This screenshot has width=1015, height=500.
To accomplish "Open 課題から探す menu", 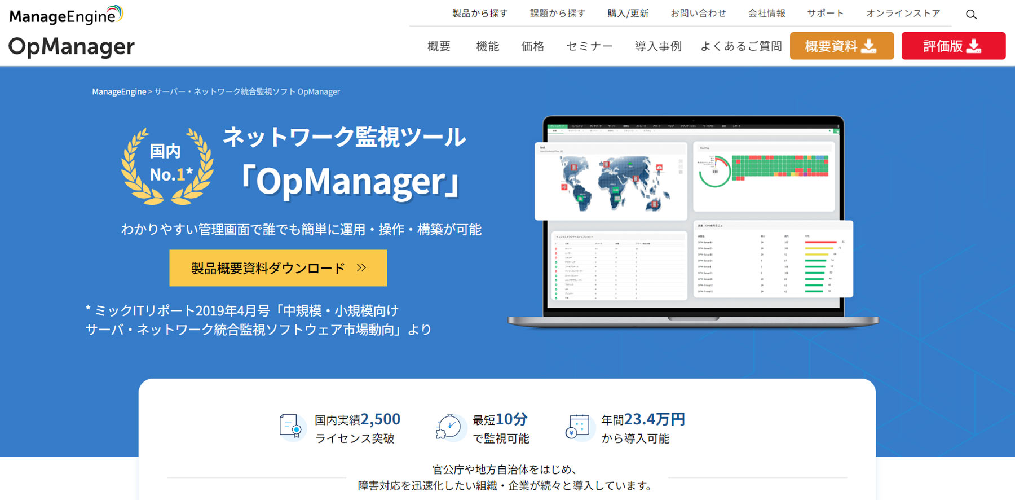I will click(x=558, y=13).
